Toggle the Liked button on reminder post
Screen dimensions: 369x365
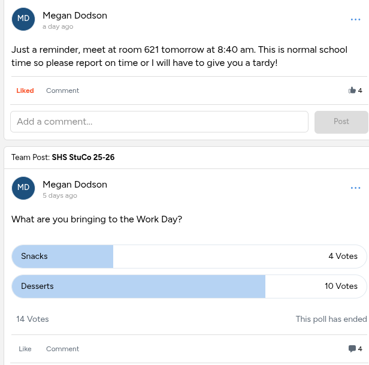(25, 91)
